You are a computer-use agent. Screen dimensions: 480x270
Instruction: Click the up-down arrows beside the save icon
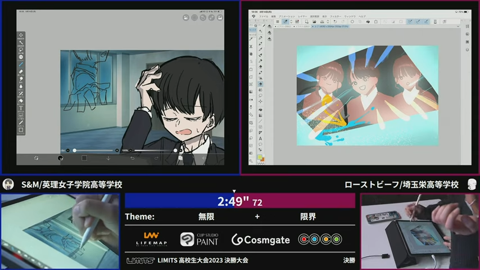(x=328, y=22)
